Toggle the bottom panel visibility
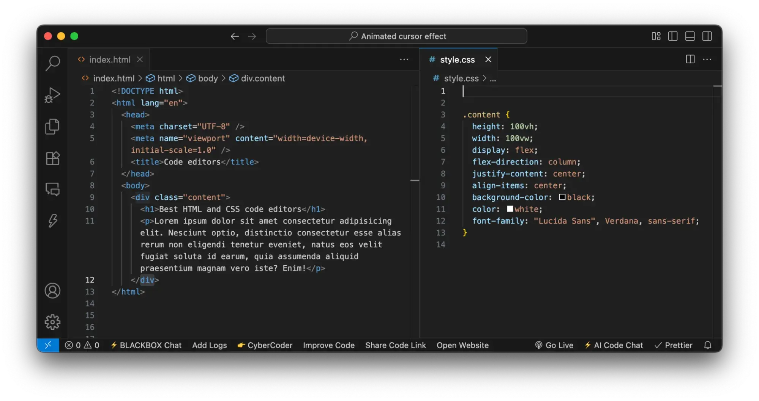This screenshot has height=401, width=759. [690, 36]
